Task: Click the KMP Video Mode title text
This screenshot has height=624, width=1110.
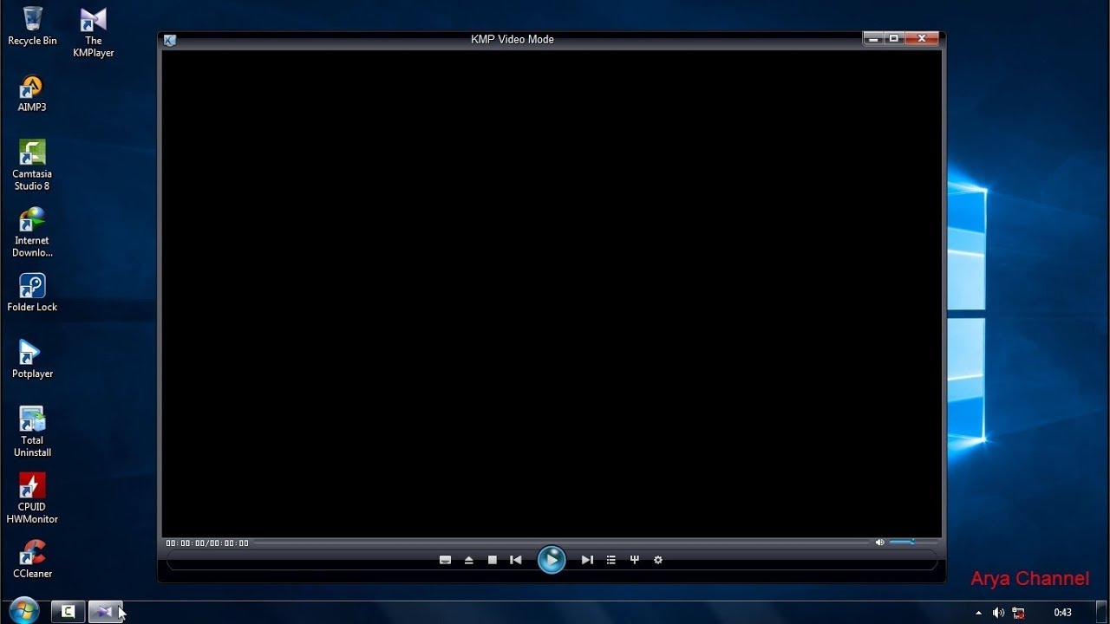Action: (513, 39)
